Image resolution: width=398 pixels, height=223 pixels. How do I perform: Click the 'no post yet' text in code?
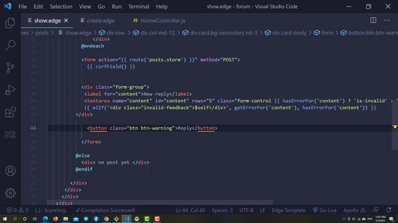114,162
